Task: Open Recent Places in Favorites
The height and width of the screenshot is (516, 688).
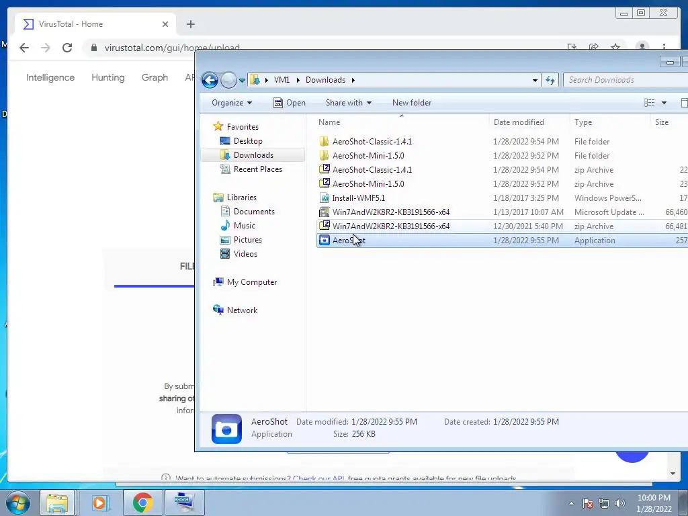Action: (251, 169)
